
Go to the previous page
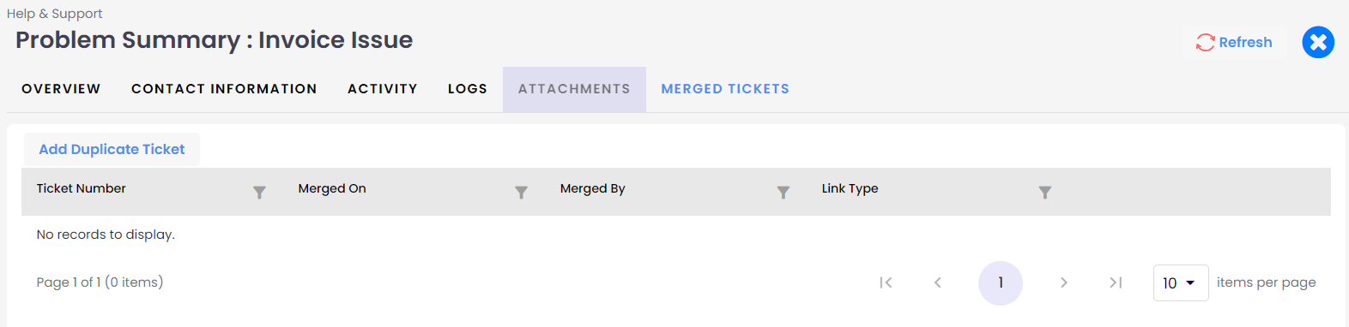pyautogui.click(x=938, y=282)
